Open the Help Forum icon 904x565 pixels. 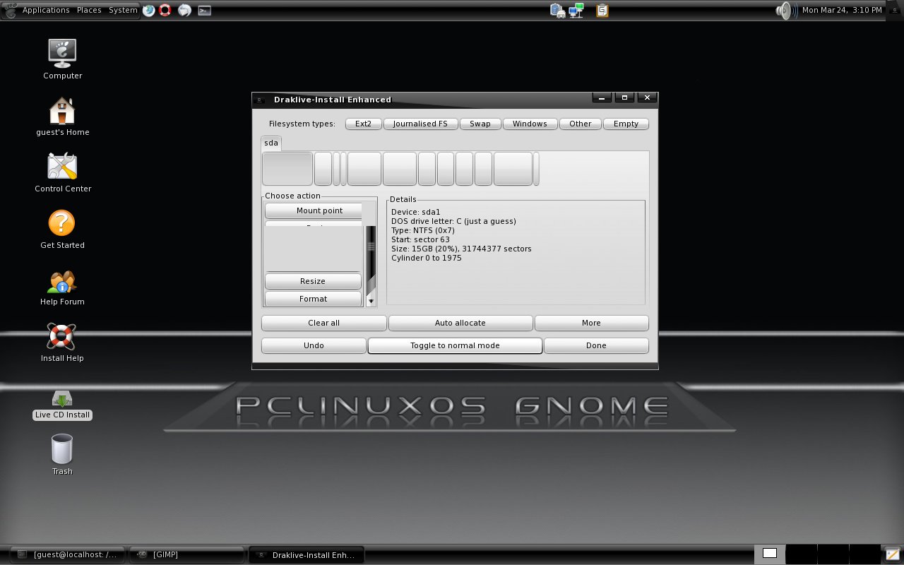pos(62,281)
